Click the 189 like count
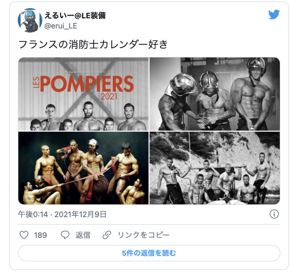This screenshot has height=274, width=292. pyautogui.click(x=40, y=235)
